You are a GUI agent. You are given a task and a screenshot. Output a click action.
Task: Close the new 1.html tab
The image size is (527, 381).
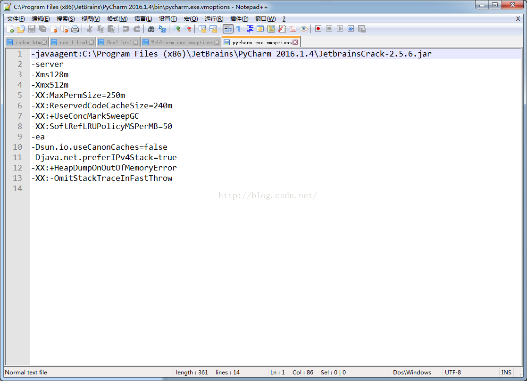[91, 42]
